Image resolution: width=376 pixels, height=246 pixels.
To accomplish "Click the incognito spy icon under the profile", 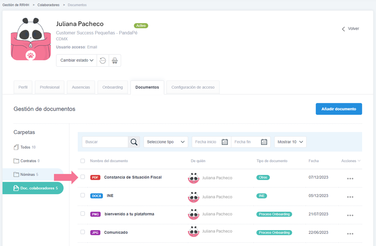I will point(115,60).
